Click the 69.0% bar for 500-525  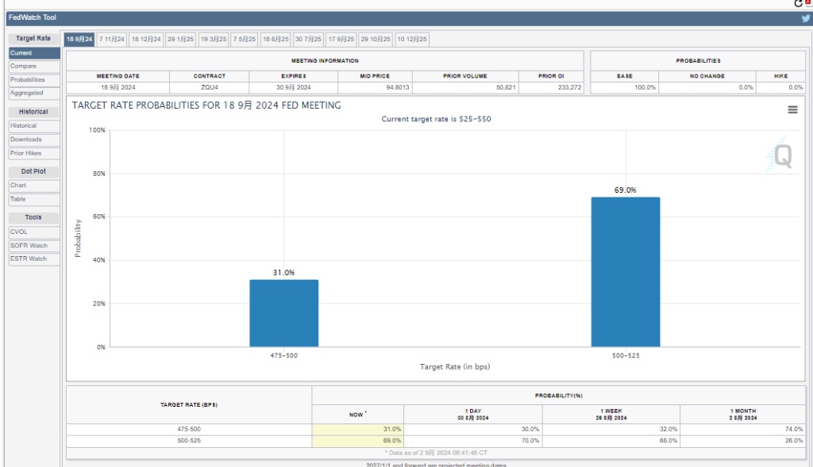625,272
